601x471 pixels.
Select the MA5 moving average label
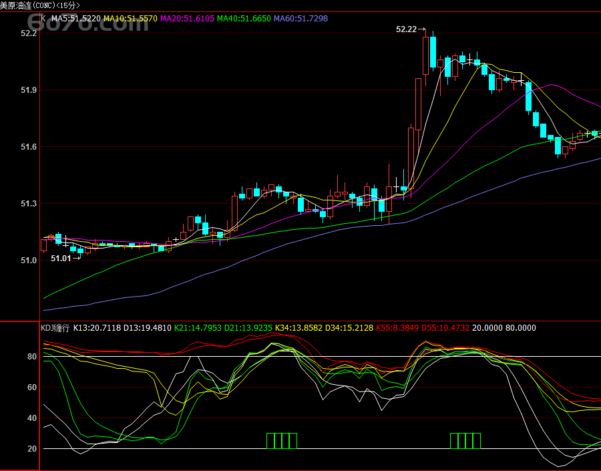pos(75,19)
